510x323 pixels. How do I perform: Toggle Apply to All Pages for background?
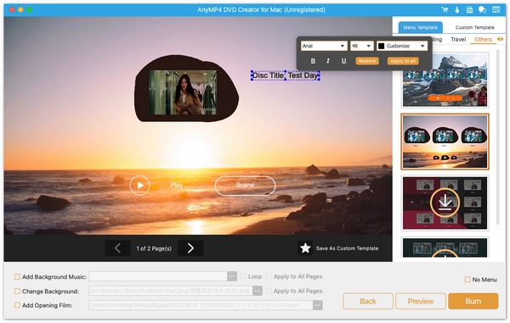tap(269, 291)
